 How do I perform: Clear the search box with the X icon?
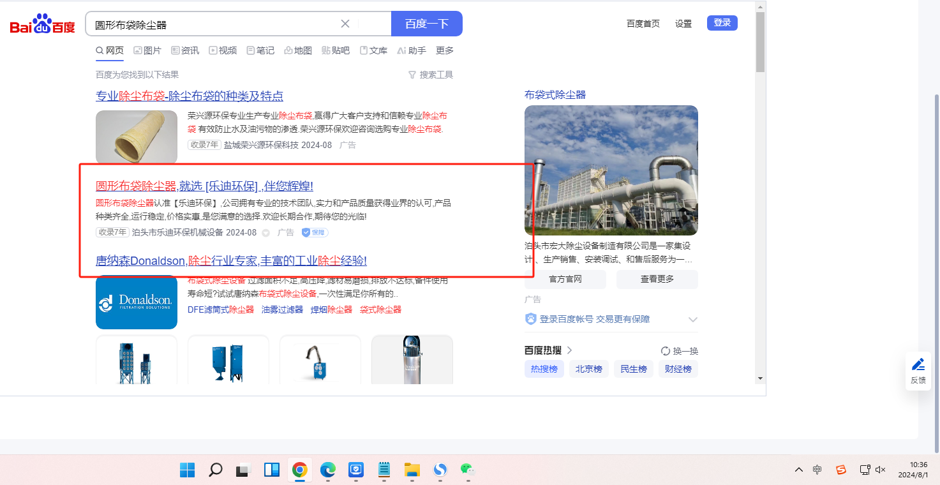345,24
